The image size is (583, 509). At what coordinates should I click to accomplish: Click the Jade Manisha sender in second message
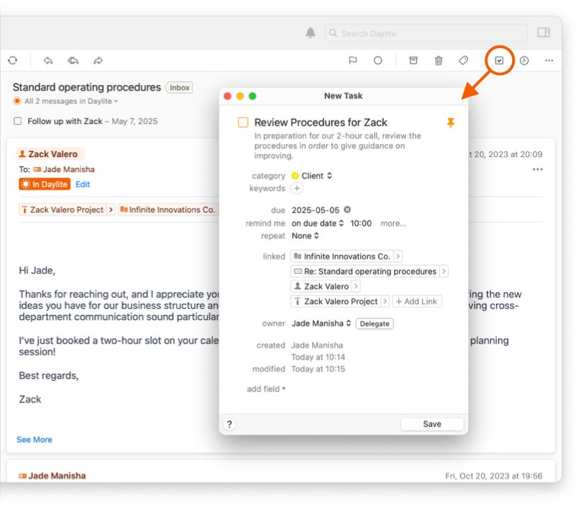57,476
